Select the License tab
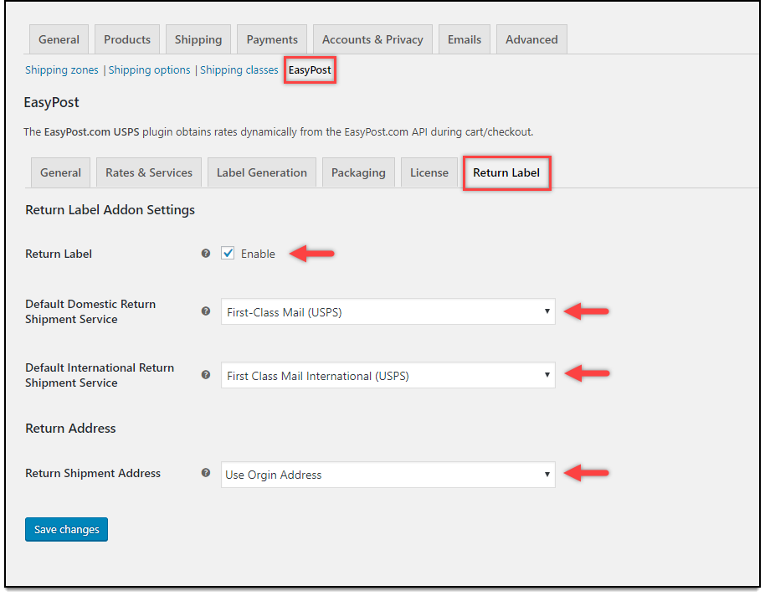765x596 pixels. (429, 172)
